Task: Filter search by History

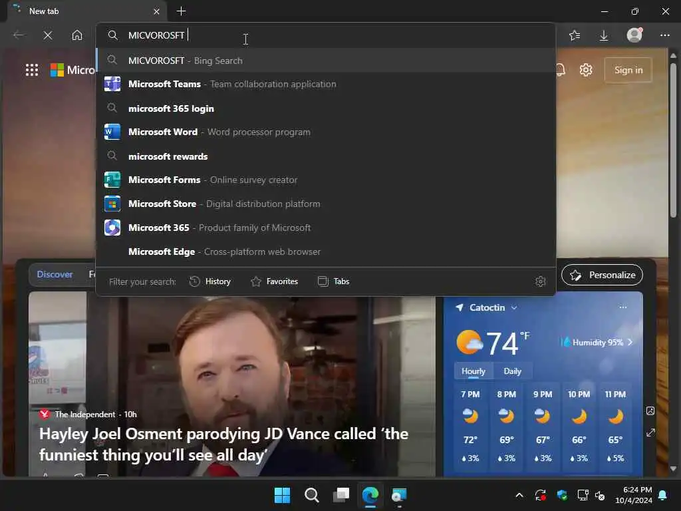Action: point(210,281)
